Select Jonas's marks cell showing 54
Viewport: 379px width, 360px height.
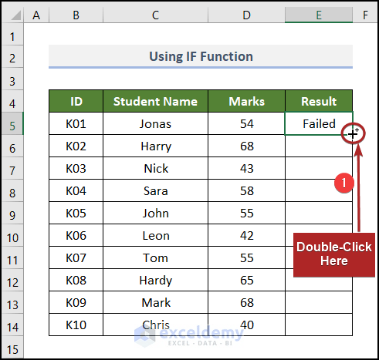pos(246,123)
